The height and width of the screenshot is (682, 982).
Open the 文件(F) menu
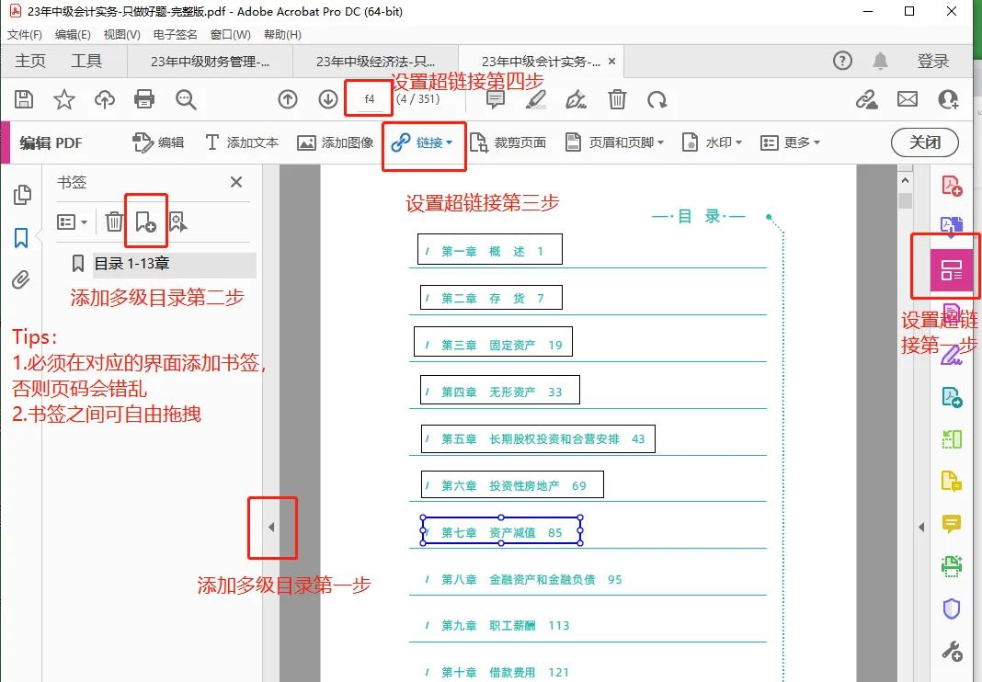coord(25,34)
